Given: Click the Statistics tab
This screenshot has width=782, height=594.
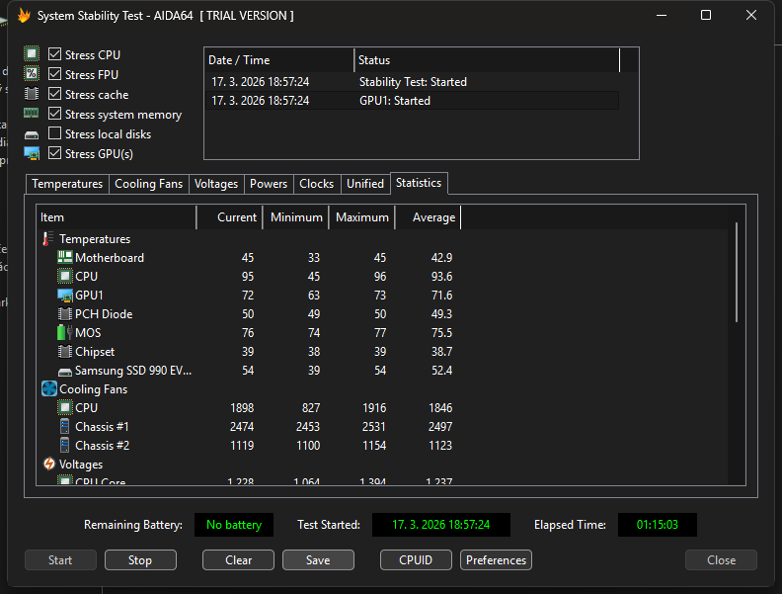Looking at the screenshot, I should point(419,183).
